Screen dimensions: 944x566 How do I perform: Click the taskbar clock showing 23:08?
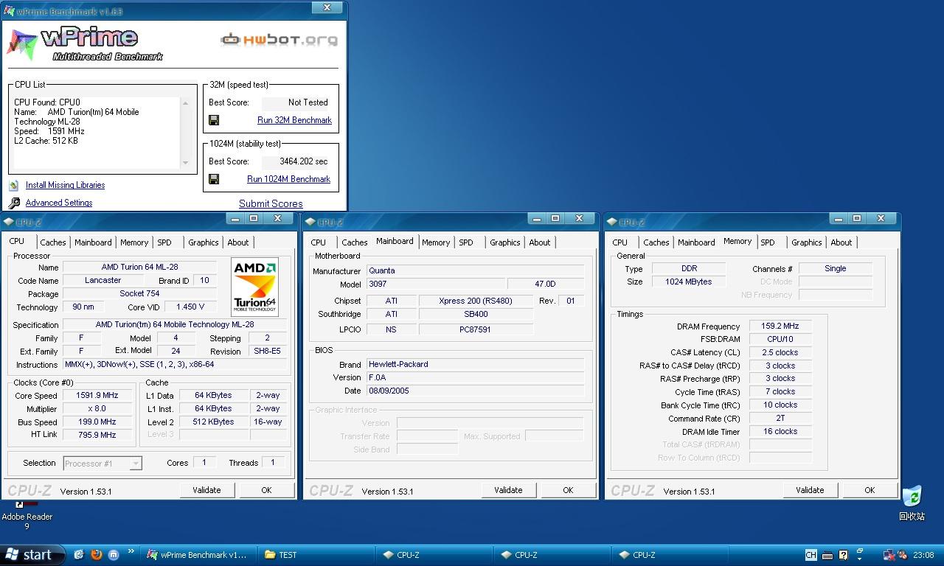(923, 555)
